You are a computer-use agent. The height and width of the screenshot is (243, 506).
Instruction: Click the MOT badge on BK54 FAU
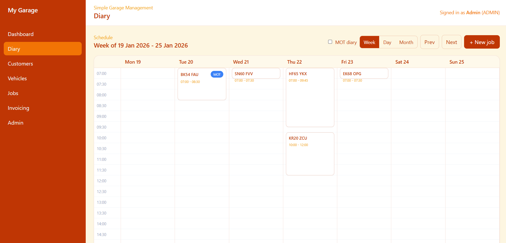pos(217,75)
